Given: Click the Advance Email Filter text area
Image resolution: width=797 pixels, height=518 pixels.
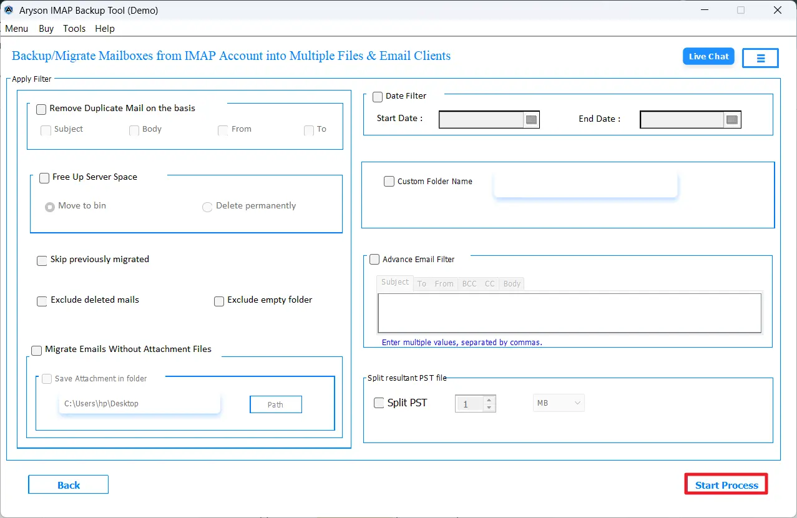Looking at the screenshot, I should point(569,313).
